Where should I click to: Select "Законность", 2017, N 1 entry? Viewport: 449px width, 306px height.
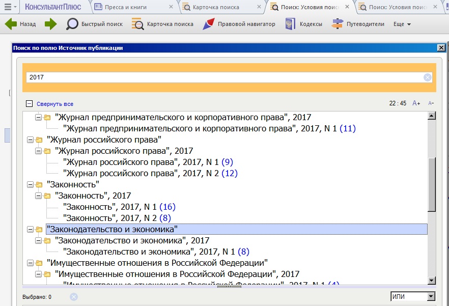[x=110, y=207]
